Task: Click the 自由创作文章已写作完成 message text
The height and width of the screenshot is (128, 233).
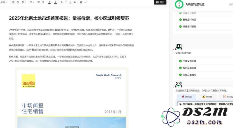Action: 201,91
